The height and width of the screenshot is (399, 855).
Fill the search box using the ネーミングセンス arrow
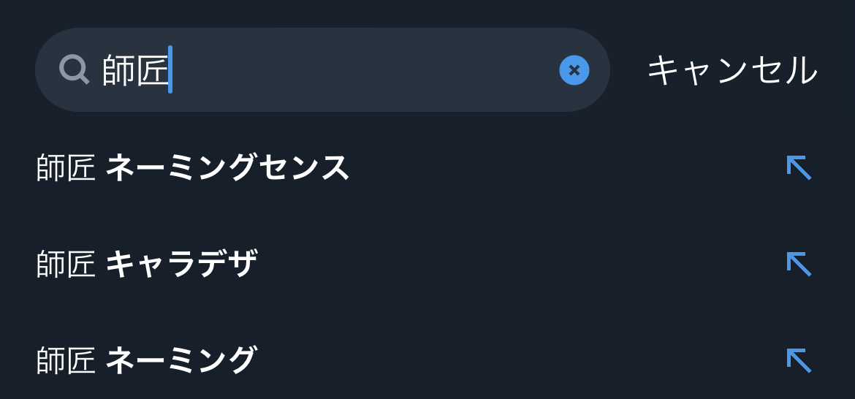(799, 168)
